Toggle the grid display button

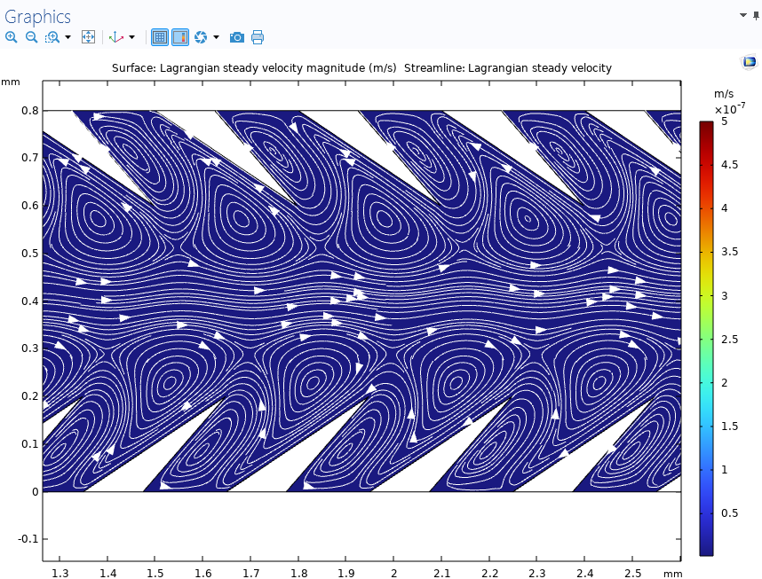pyautogui.click(x=160, y=37)
